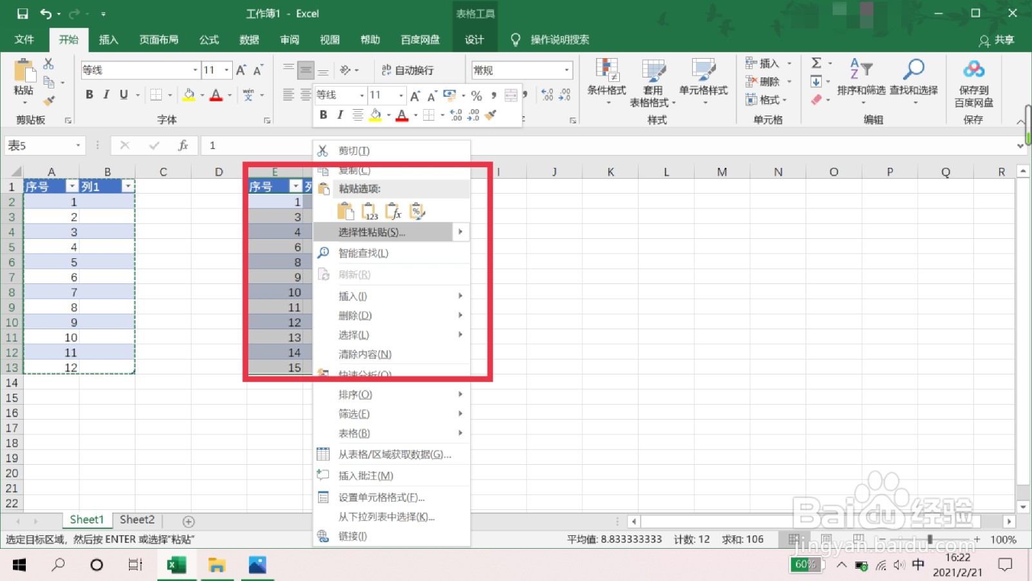Switch to Sheet2 tab
This screenshot has width=1032, height=581.
pos(137,520)
